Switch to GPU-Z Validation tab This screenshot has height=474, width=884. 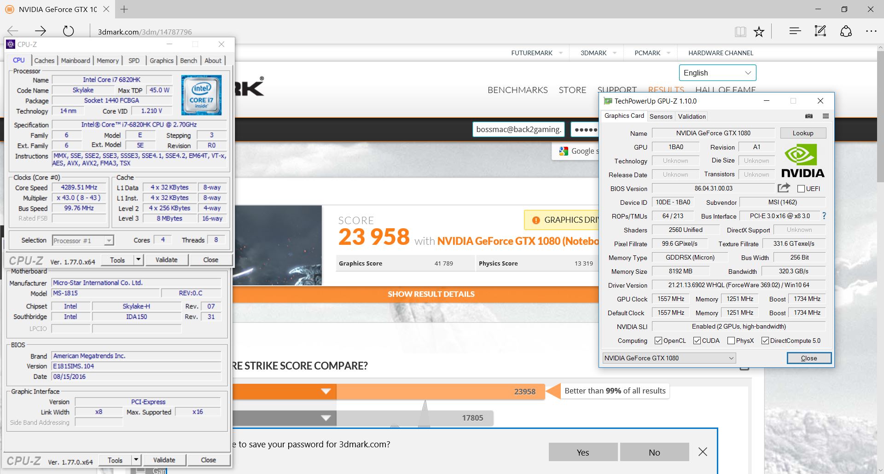(x=692, y=116)
